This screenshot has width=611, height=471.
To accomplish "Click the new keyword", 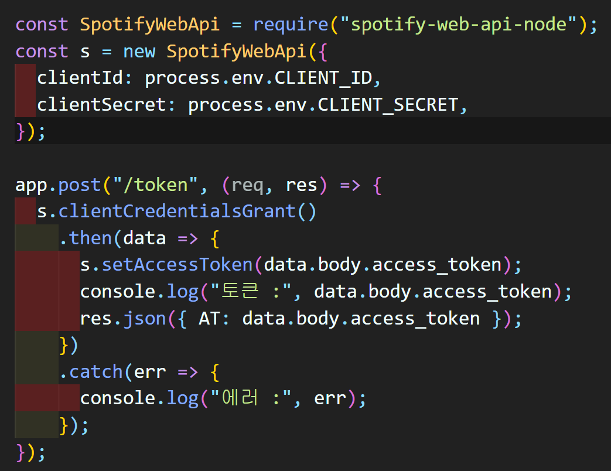I will (x=139, y=52).
